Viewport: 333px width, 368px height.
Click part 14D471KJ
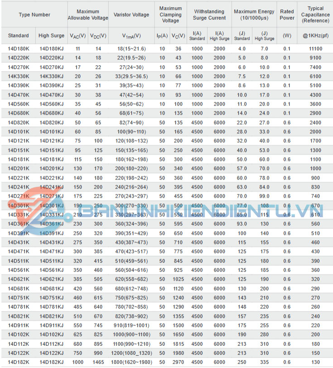52,252
